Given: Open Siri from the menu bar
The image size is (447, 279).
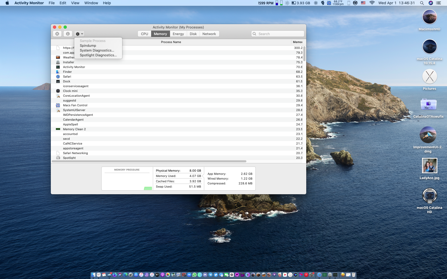Looking at the screenshot, I should 431,3.
